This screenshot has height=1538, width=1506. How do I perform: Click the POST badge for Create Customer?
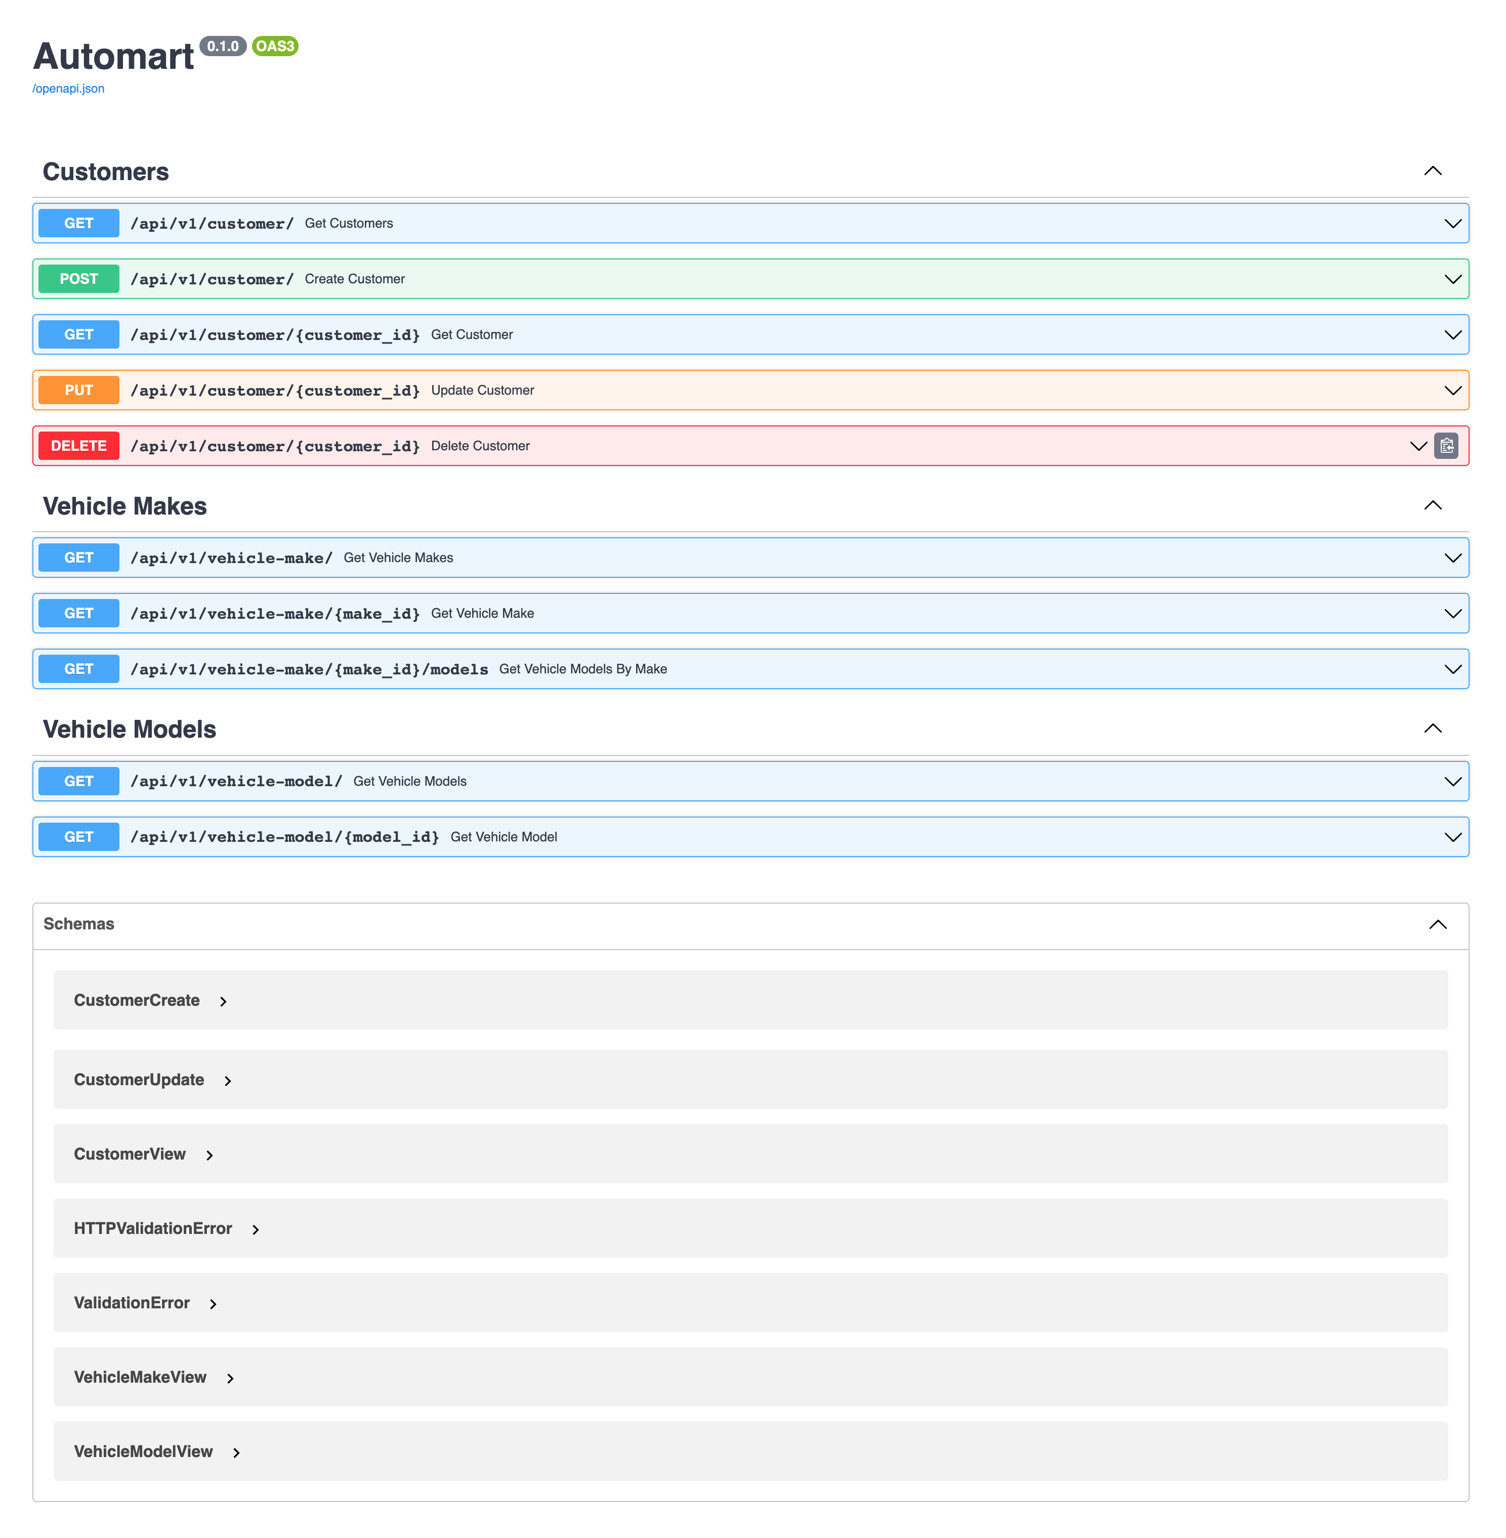79,279
